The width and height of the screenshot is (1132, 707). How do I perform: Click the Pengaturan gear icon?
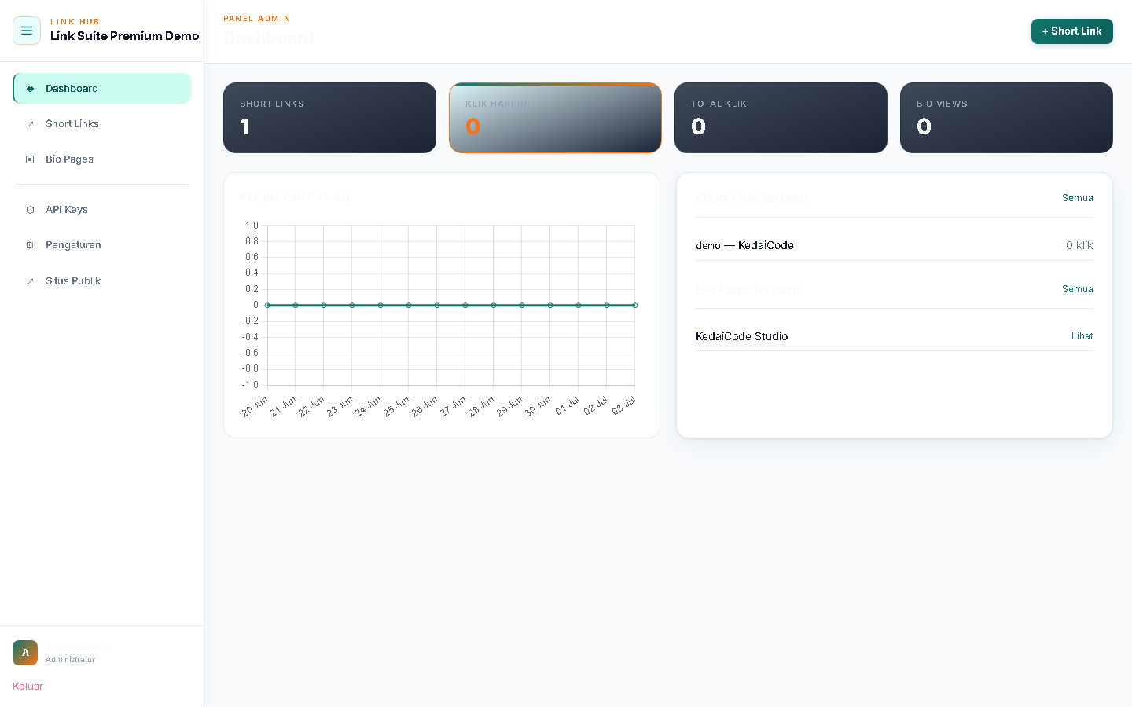pyautogui.click(x=30, y=245)
